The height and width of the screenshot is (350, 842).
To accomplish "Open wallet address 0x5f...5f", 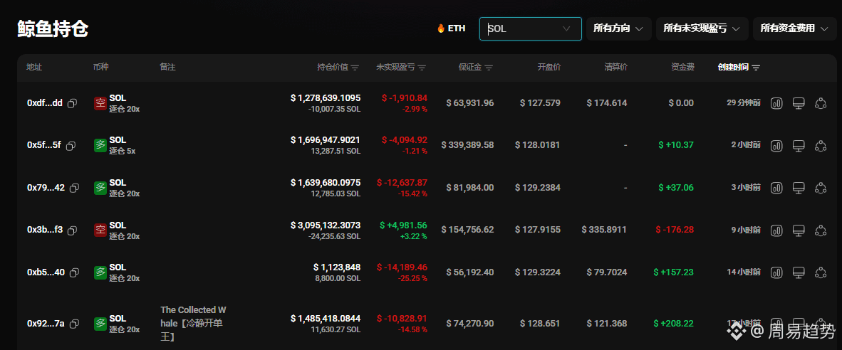I will tap(44, 145).
